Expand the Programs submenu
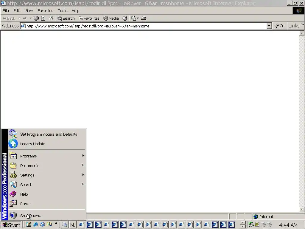 (x=47, y=156)
